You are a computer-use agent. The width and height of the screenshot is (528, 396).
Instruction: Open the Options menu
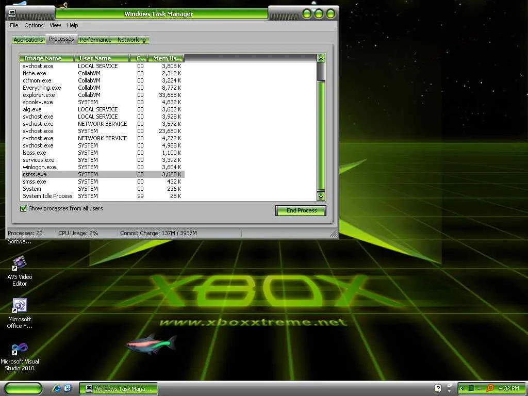[x=34, y=25]
